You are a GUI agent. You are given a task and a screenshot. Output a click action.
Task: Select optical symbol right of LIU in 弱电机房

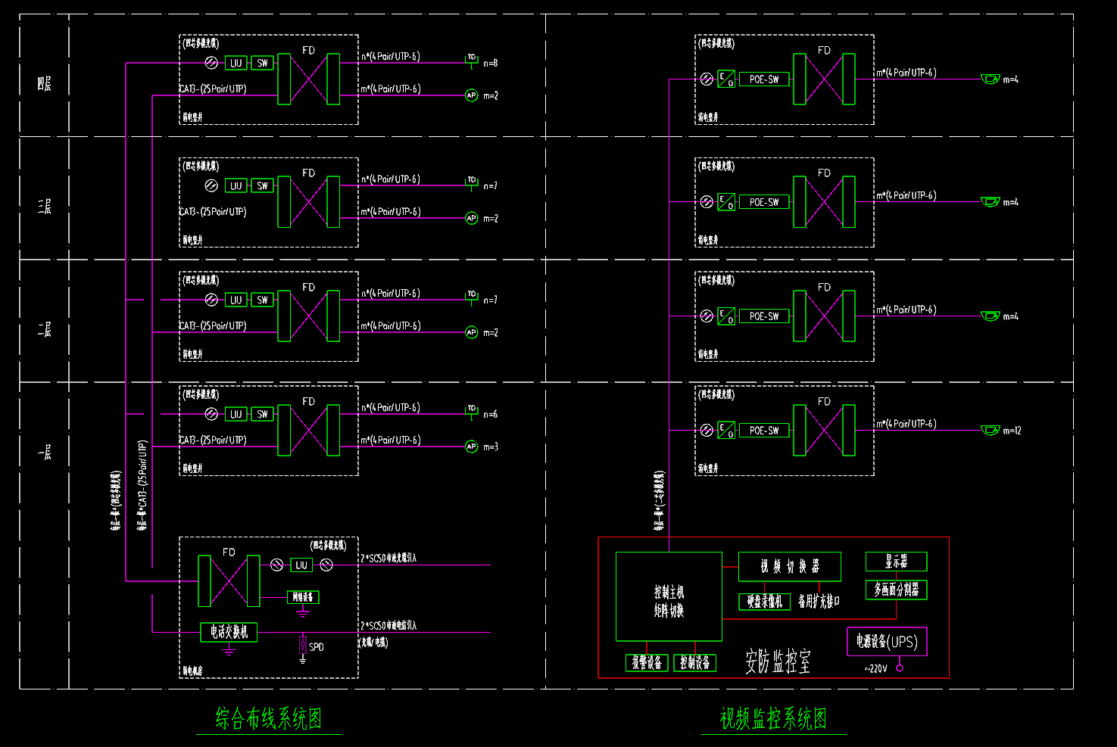pos(326,565)
